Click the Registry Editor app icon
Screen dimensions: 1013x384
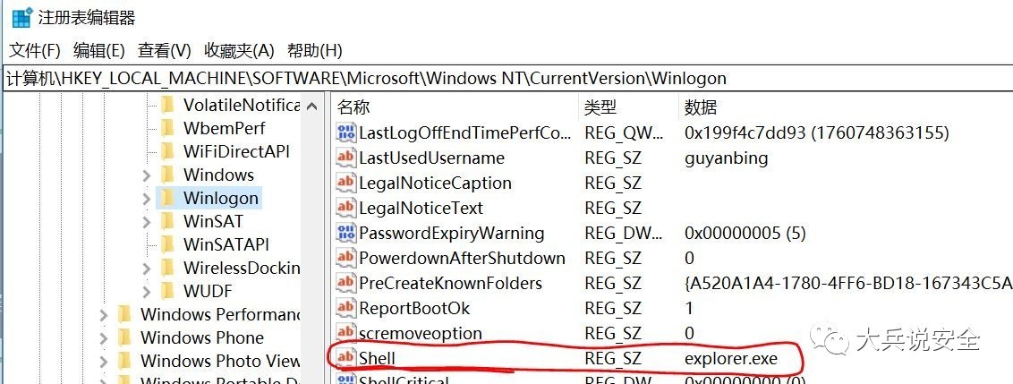pos(21,17)
